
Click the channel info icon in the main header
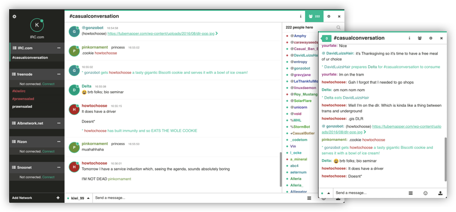300,16
